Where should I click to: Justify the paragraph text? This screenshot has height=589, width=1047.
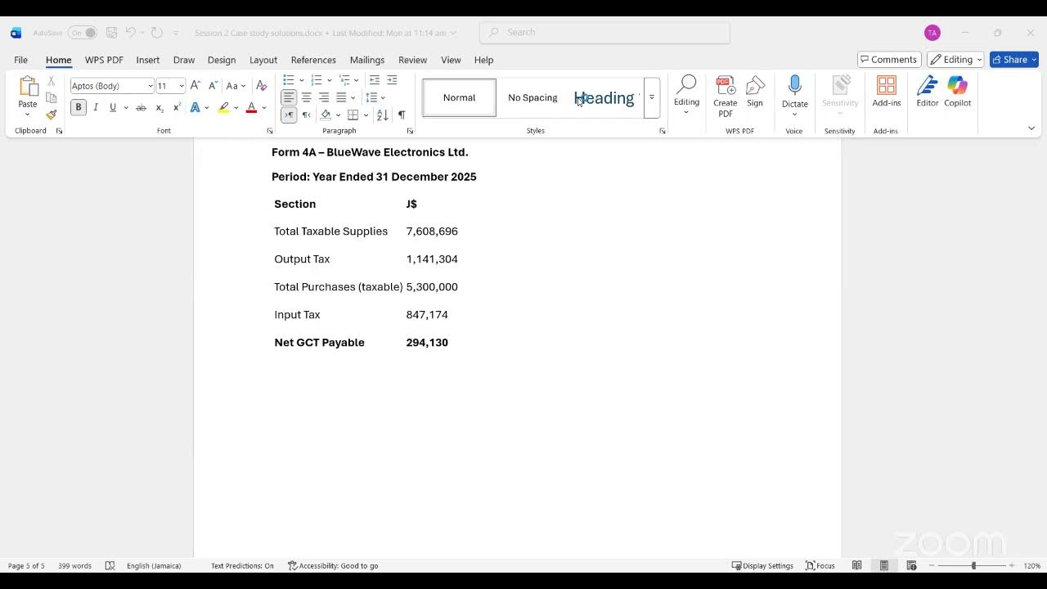pyautogui.click(x=341, y=97)
